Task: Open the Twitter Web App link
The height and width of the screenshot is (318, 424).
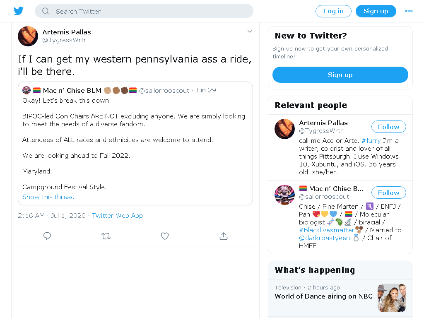Action: (x=117, y=215)
